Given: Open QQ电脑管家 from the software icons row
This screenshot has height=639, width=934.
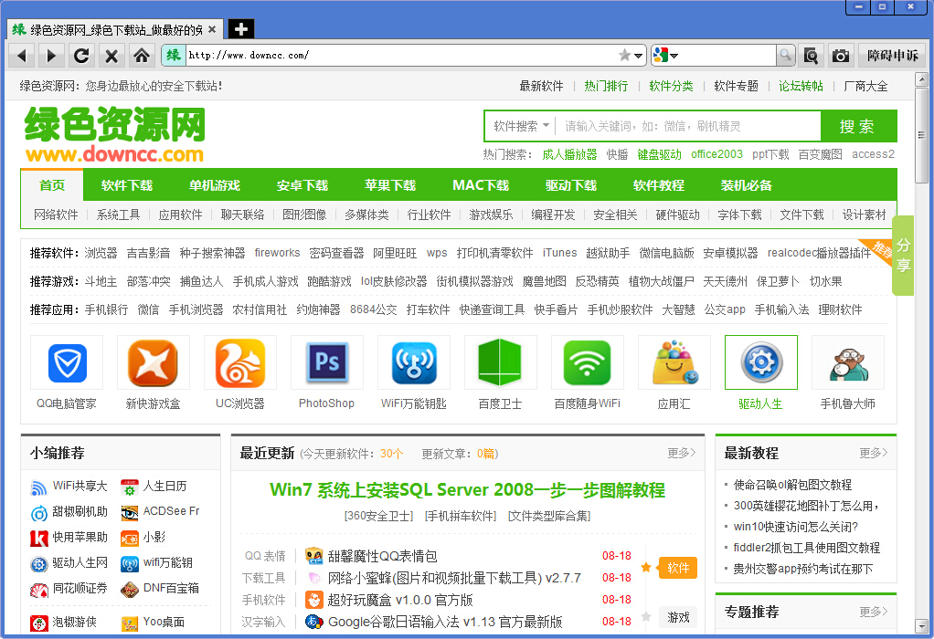Looking at the screenshot, I should click(x=66, y=362).
